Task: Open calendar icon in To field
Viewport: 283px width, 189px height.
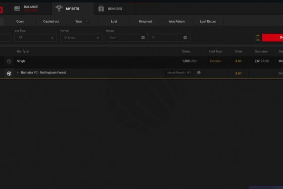Action: (x=185, y=37)
